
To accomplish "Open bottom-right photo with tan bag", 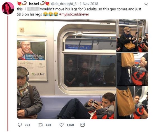I will click(x=132, y=102).
